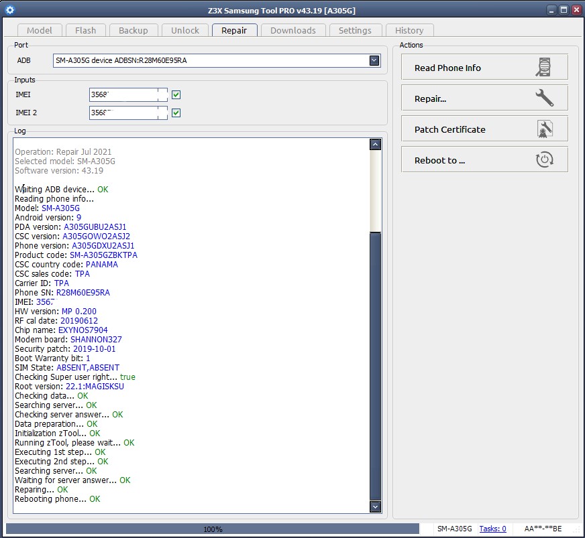Click the log scroll up arrow
Image resolution: width=585 pixels, height=538 pixels.
point(375,144)
